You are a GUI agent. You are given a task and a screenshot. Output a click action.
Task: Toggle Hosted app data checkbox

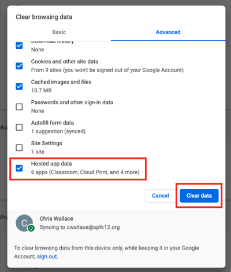19,168
